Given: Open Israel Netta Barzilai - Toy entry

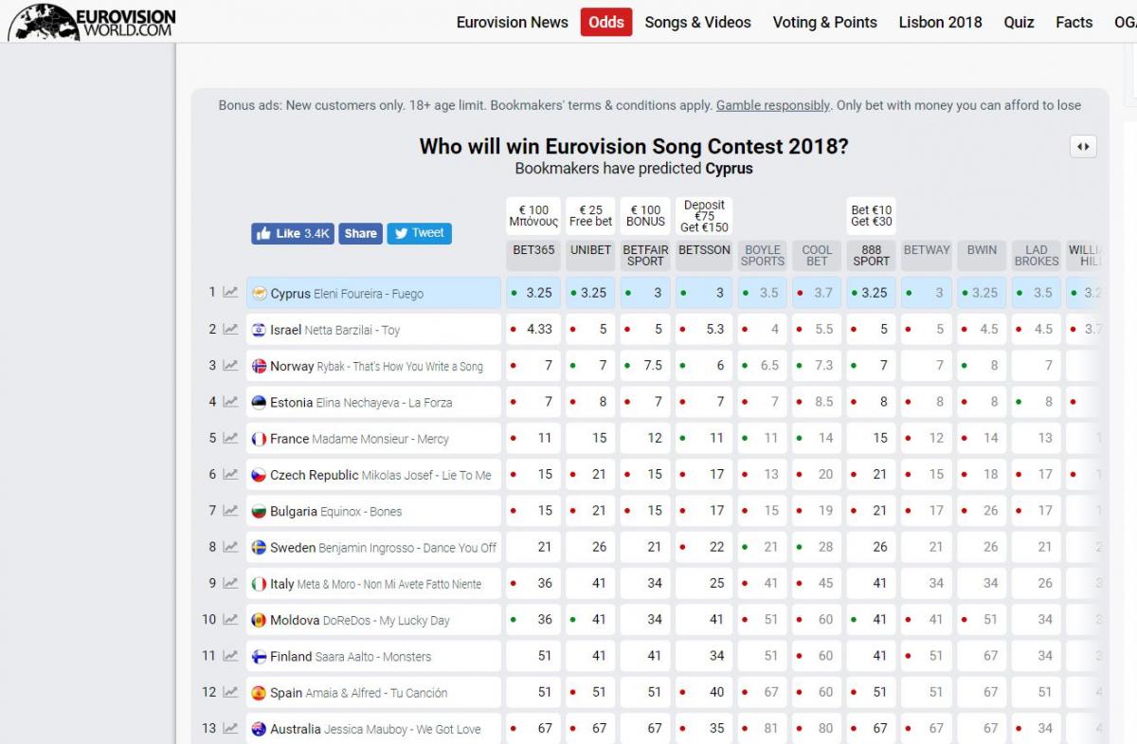Looking at the screenshot, I should click(x=373, y=329).
